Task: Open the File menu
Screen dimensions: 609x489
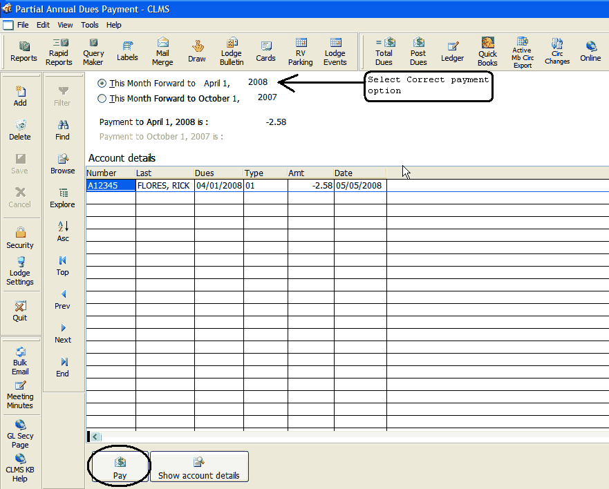Action: (23, 25)
